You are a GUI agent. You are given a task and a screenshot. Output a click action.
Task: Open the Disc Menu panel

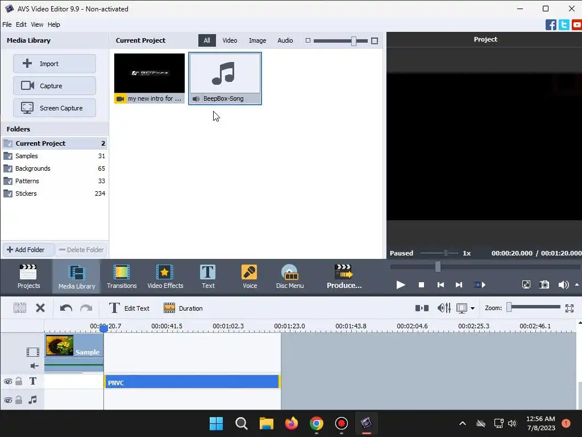pyautogui.click(x=290, y=277)
